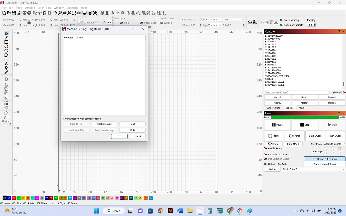The height and width of the screenshot is (216, 346).
Task: Open the Arrange menu
Action: [x=30, y=8]
